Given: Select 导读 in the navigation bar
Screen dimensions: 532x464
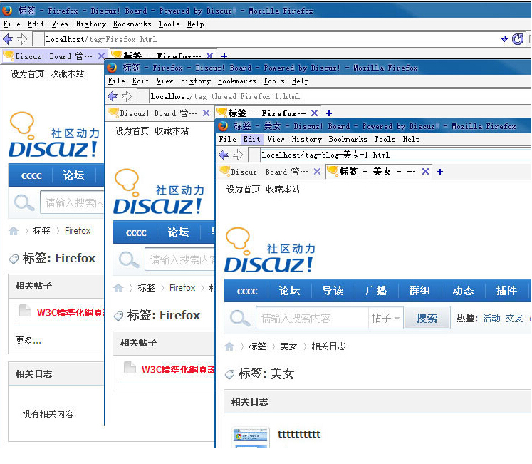Looking at the screenshot, I should (333, 291).
